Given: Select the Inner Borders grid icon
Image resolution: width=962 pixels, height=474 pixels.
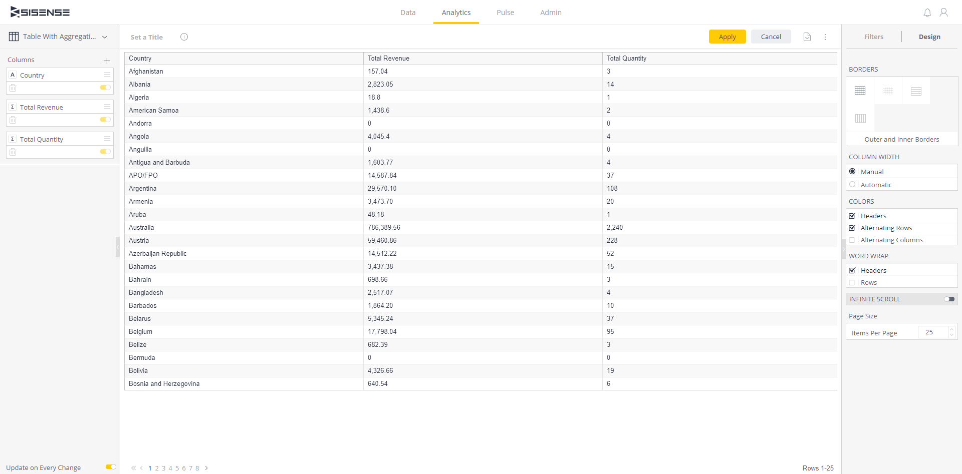Looking at the screenshot, I should tap(888, 91).
